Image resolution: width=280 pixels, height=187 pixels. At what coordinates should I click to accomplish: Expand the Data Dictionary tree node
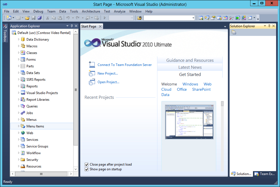pyautogui.click(x=19, y=40)
